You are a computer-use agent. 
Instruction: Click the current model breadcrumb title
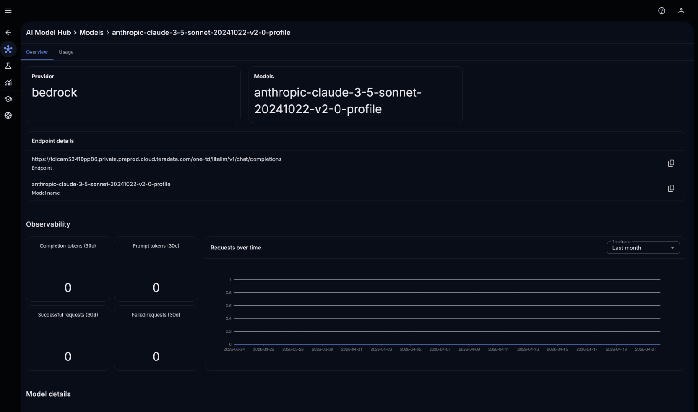pos(201,33)
